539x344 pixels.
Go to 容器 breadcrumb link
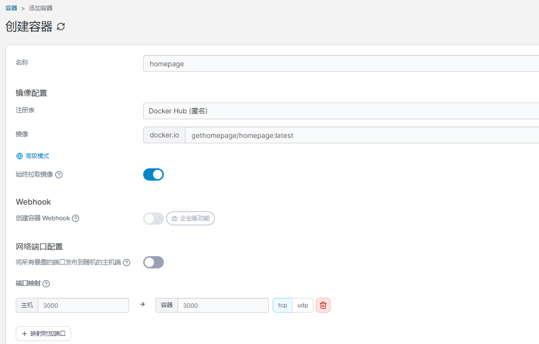pyautogui.click(x=11, y=8)
